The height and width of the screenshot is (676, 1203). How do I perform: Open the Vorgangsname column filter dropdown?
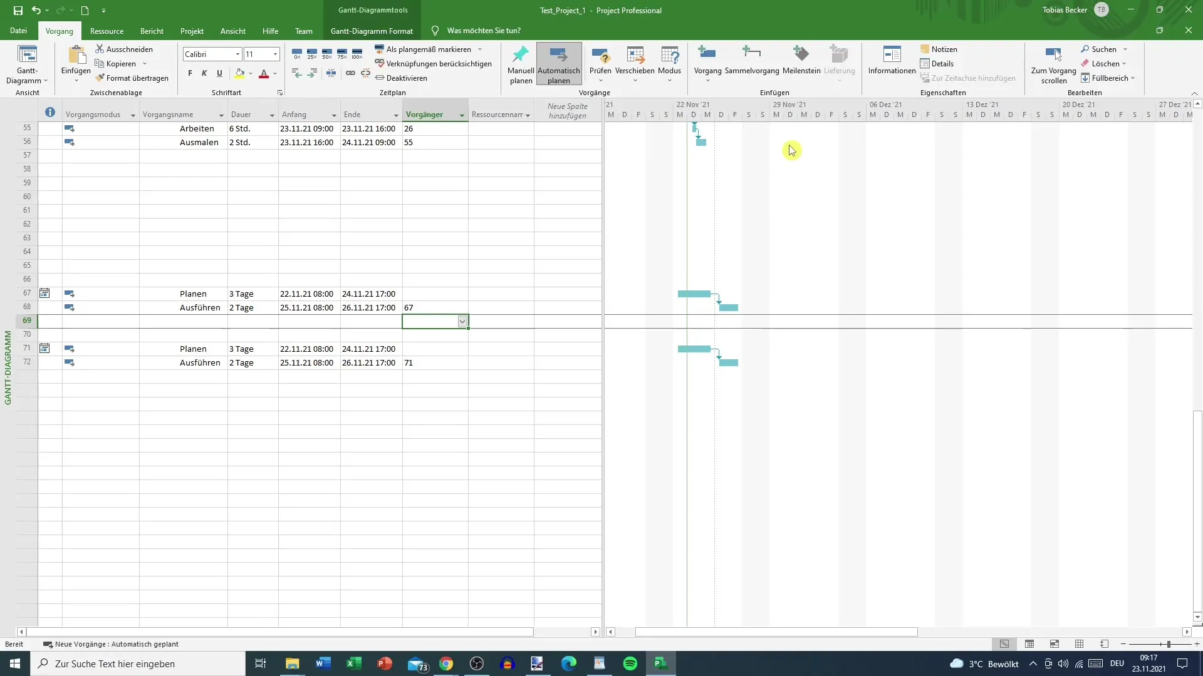coord(221,115)
